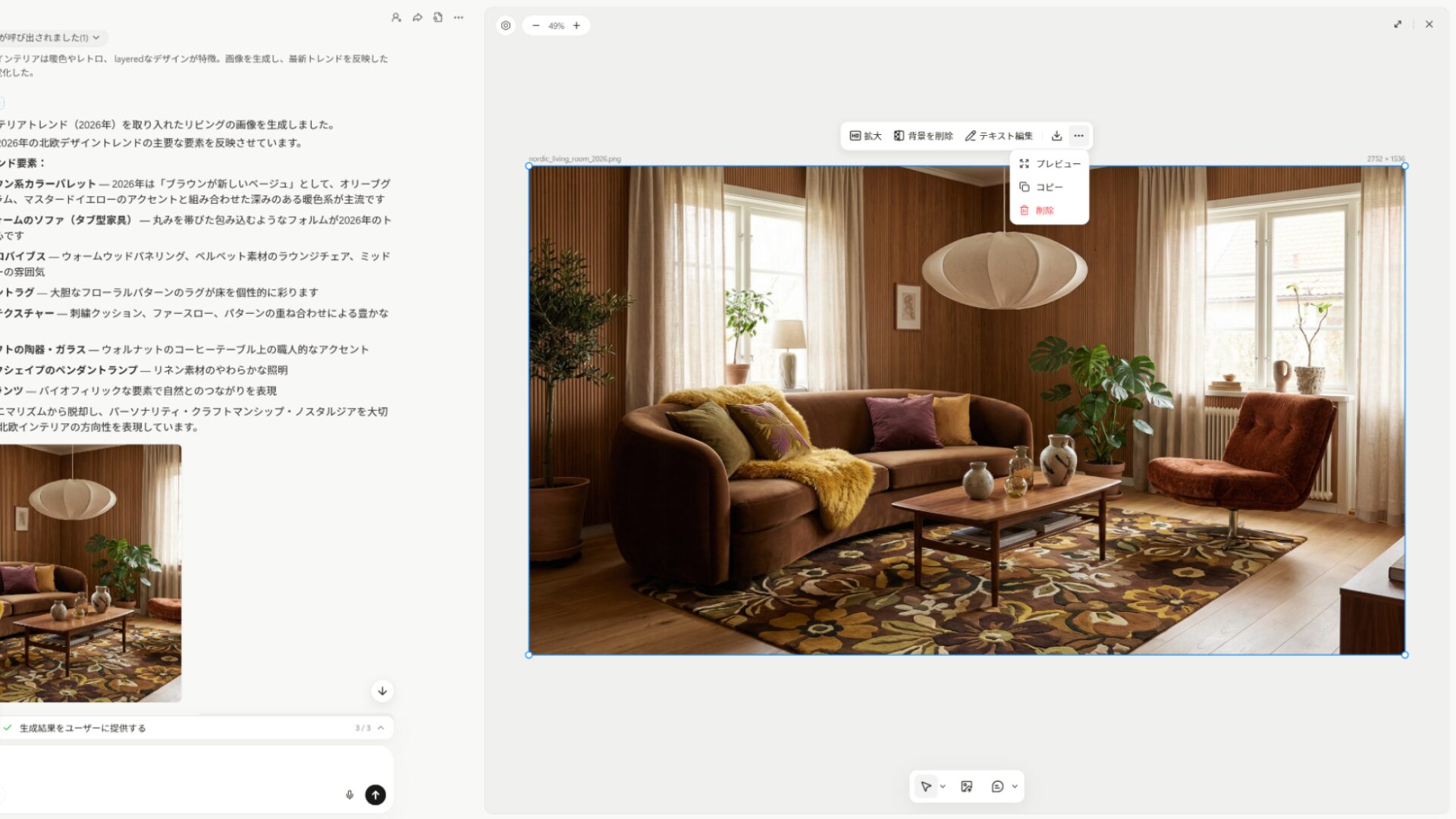Click the テキスト編集 button
This screenshot has height=819, width=1456.
click(x=998, y=136)
